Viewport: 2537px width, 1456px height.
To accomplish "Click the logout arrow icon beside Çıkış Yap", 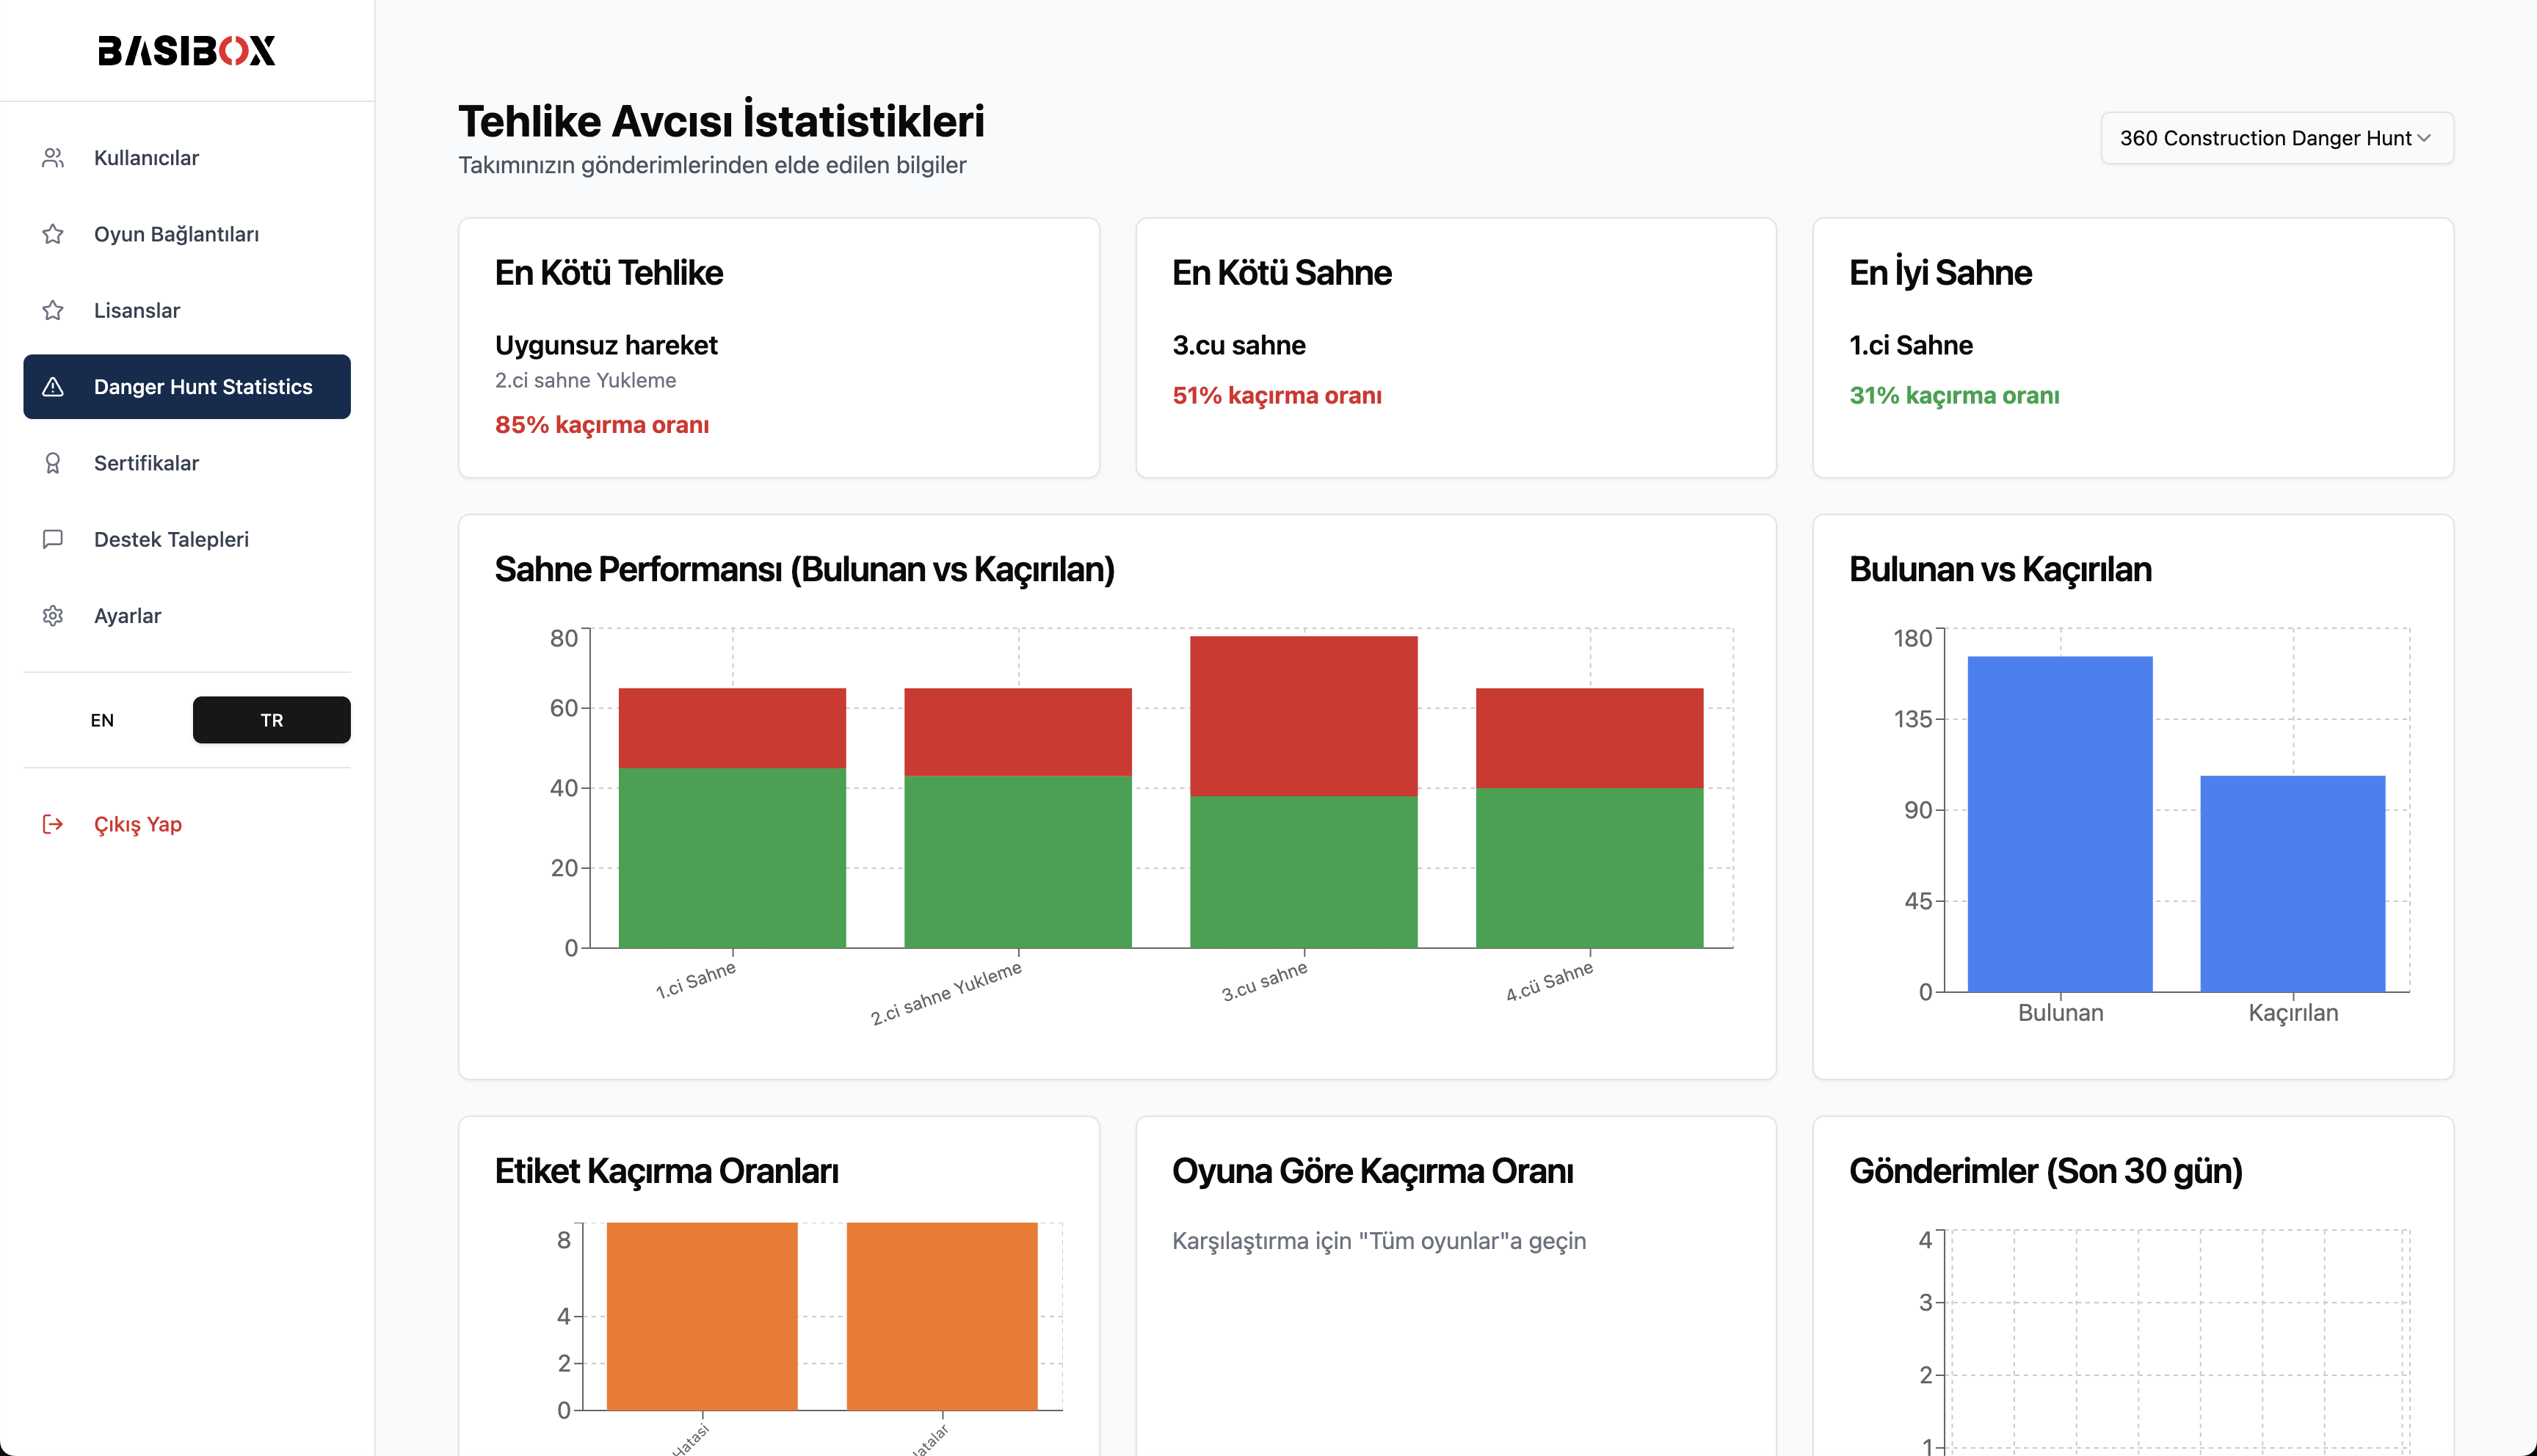I will 52,824.
